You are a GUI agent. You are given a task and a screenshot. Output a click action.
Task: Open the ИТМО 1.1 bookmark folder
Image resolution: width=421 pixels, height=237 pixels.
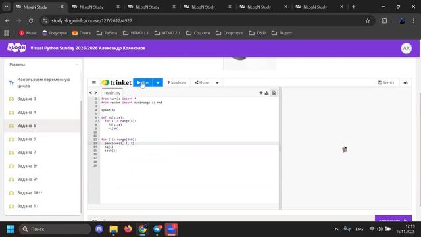136,33
